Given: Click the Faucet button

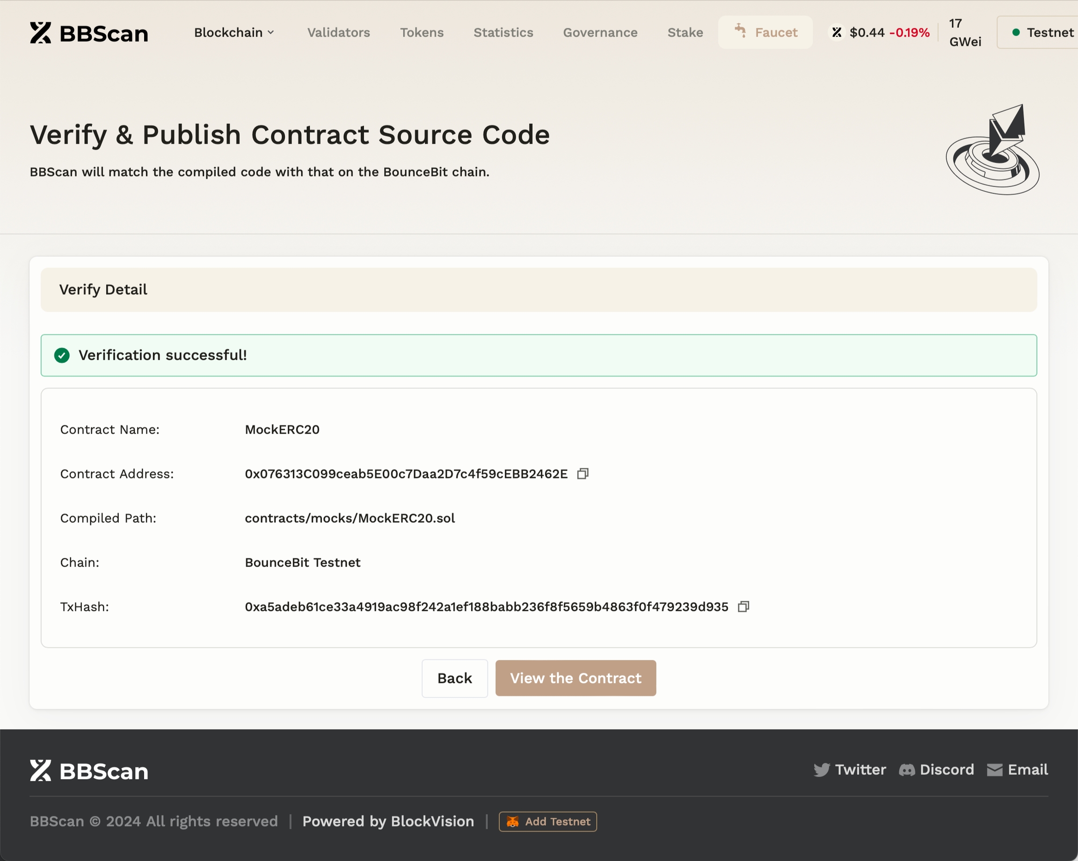Looking at the screenshot, I should tap(765, 32).
